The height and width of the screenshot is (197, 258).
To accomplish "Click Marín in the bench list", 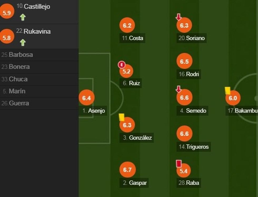I will click(17, 91).
